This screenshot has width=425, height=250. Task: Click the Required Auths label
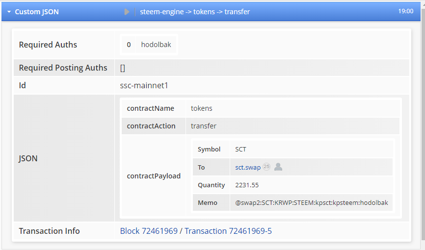tap(48, 45)
